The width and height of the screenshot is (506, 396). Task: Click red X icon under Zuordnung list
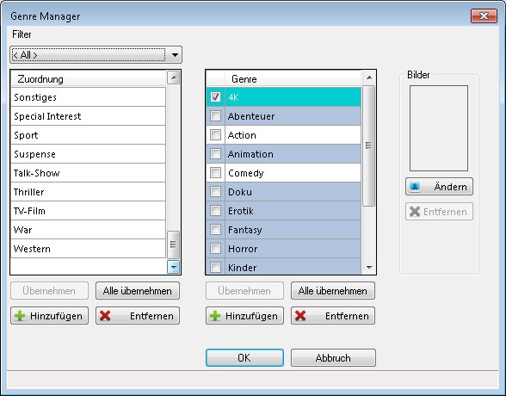pyautogui.click(x=105, y=316)
